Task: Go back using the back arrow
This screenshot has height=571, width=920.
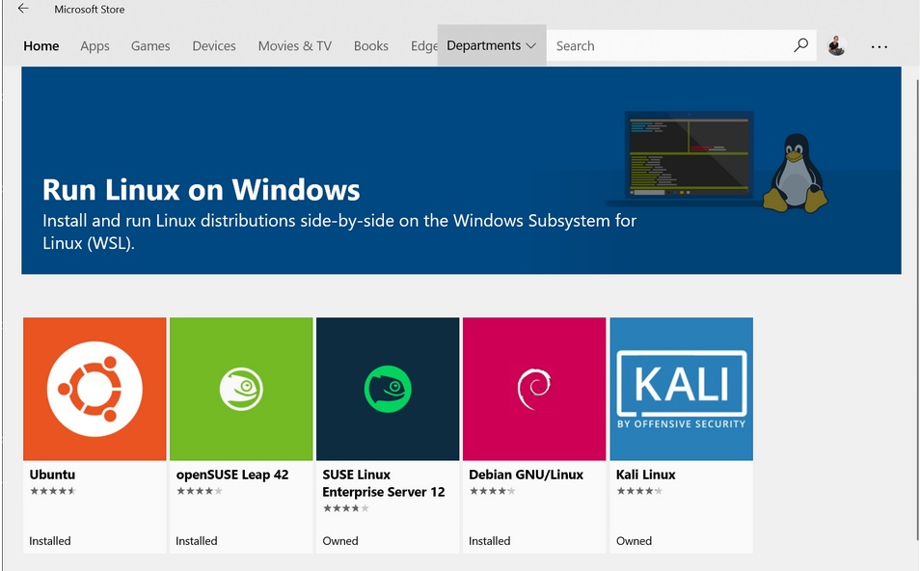Action: click(x=23, y=9)
